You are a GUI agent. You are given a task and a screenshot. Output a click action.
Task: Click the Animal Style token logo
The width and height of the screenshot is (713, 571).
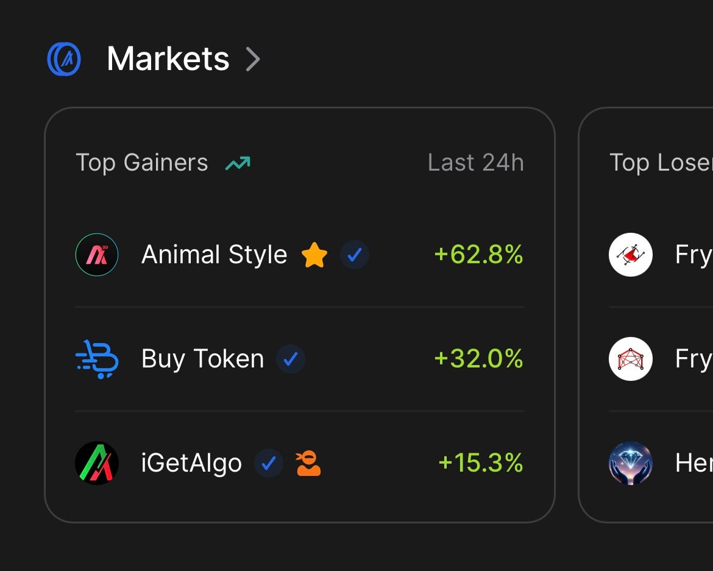coord(97,255)
